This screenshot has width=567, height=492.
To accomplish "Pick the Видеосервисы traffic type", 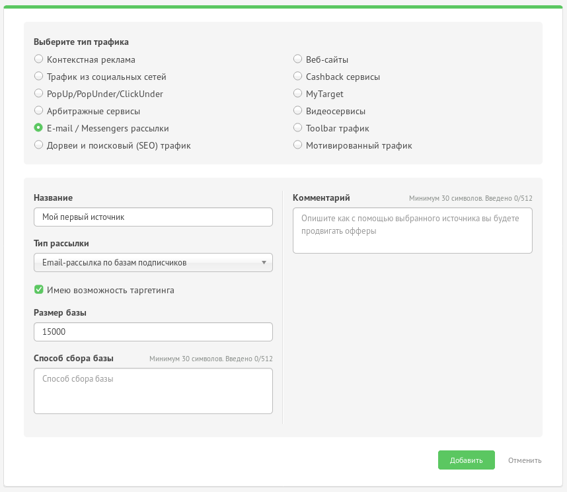I will tap(297, 111).
